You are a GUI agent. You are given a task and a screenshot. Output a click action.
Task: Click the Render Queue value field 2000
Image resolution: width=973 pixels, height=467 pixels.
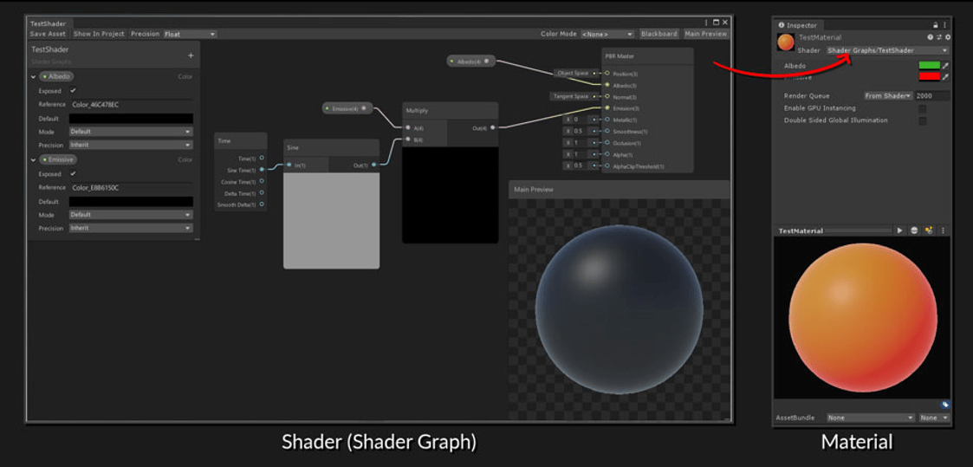pos(932,95)
